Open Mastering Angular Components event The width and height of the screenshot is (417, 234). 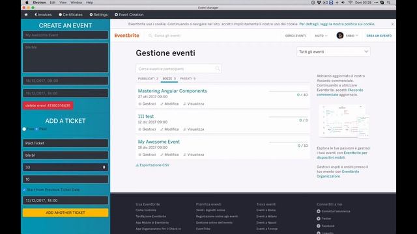pyautogui.click(x=172, y=91)
